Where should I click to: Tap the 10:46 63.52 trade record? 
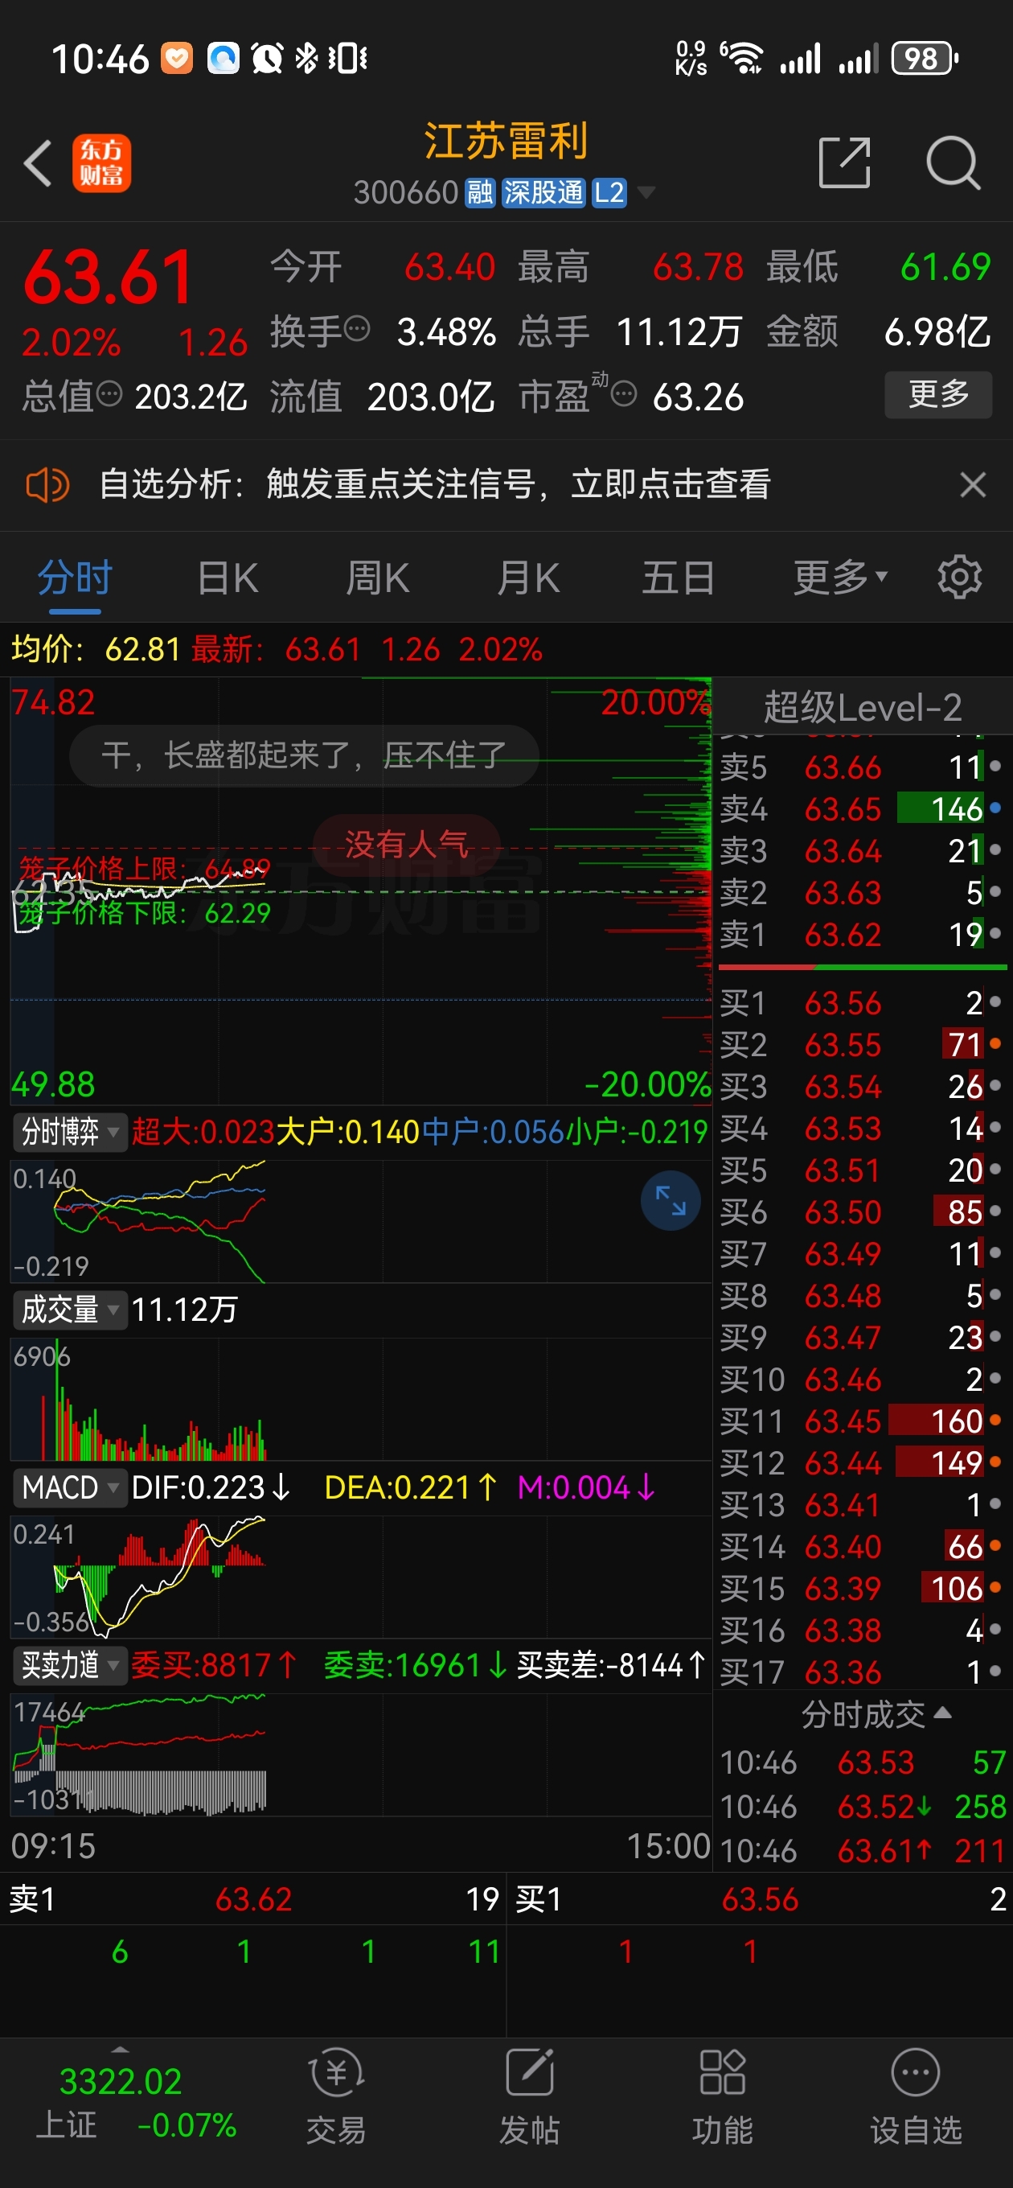coord(863,1806)
